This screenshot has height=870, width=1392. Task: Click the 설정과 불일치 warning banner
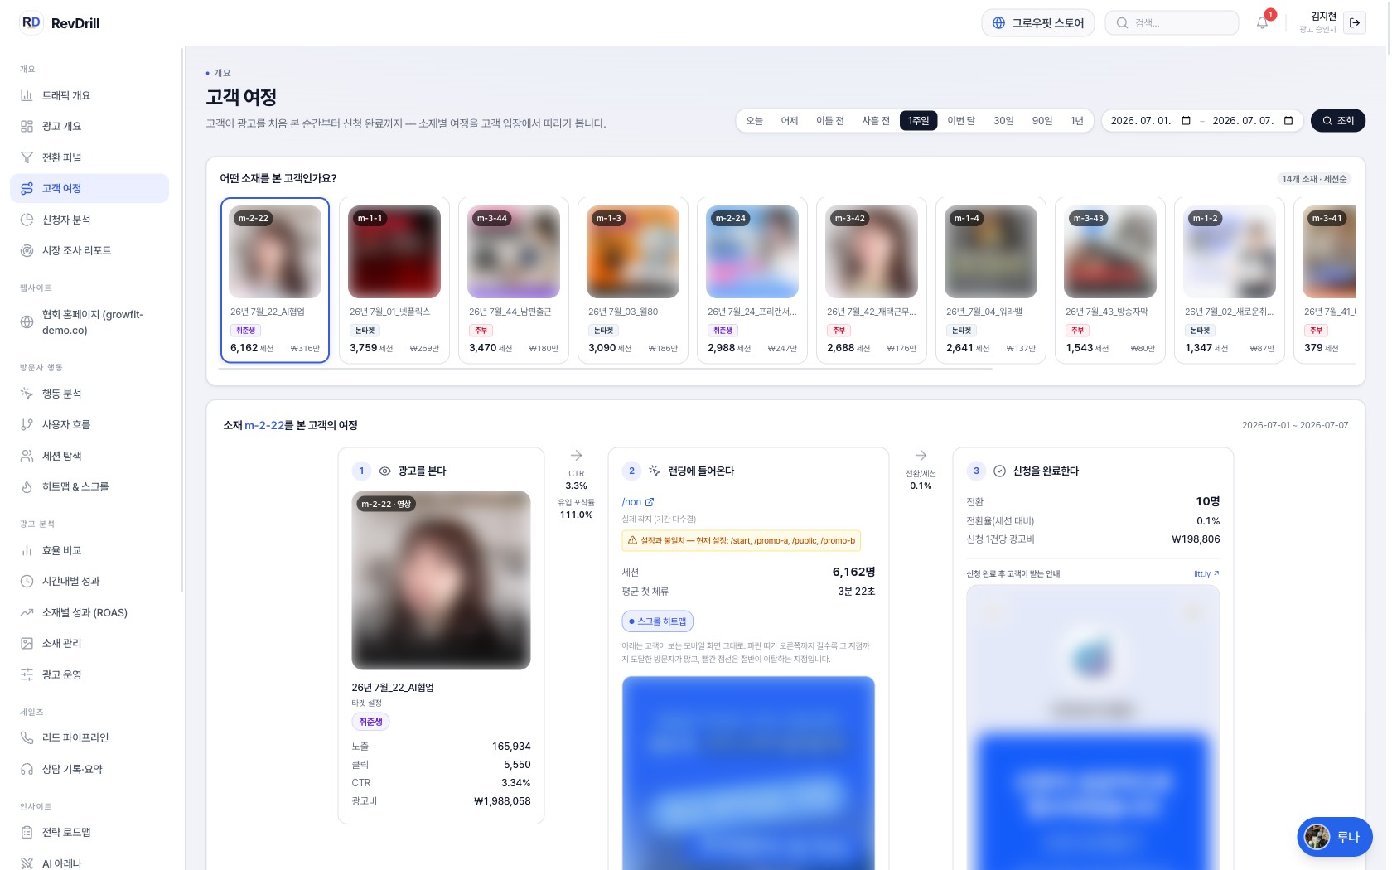pos(742,540)
